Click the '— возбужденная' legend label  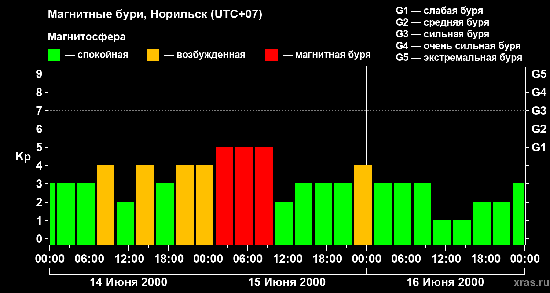tap(205, 55)
